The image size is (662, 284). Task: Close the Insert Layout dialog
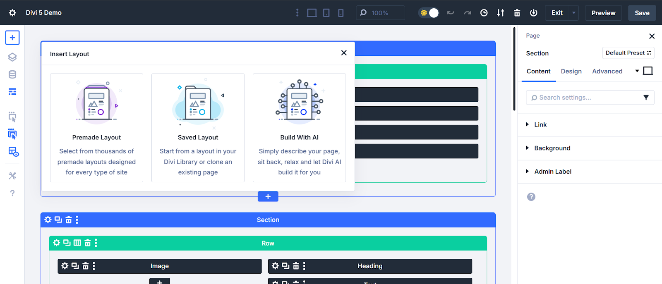[x=344, y=53]
